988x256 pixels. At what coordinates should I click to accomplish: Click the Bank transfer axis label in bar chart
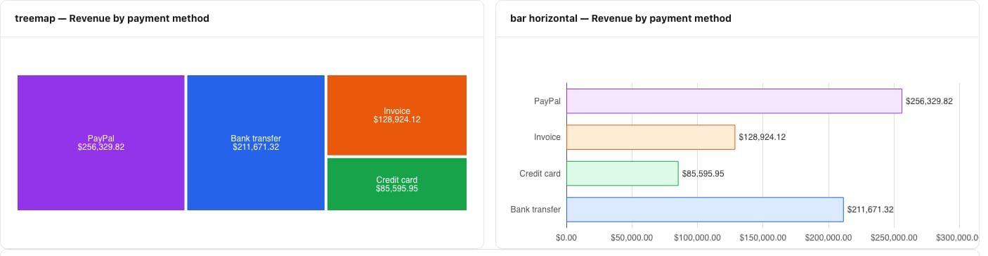536,210
